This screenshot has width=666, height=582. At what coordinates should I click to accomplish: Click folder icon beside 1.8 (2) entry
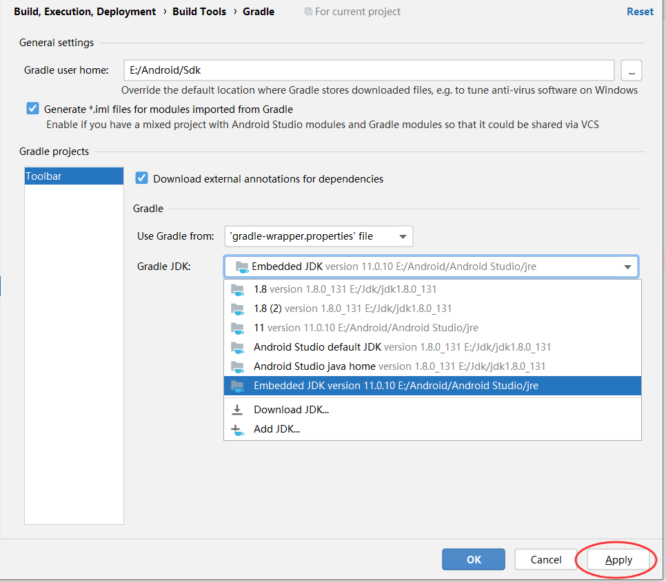(237, 309)
